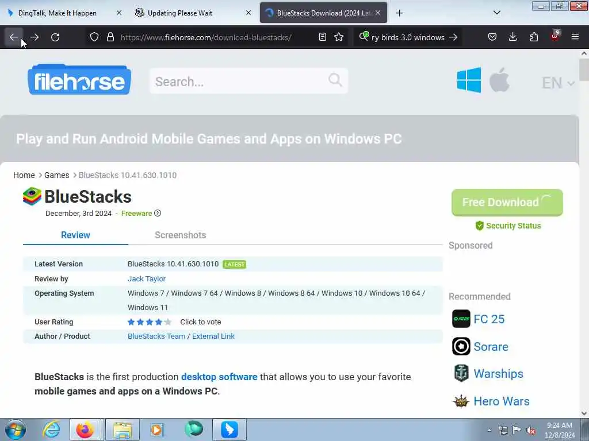Click the URL address field
589x441 pixels.
pyautogui.click(x=206, y=37)
